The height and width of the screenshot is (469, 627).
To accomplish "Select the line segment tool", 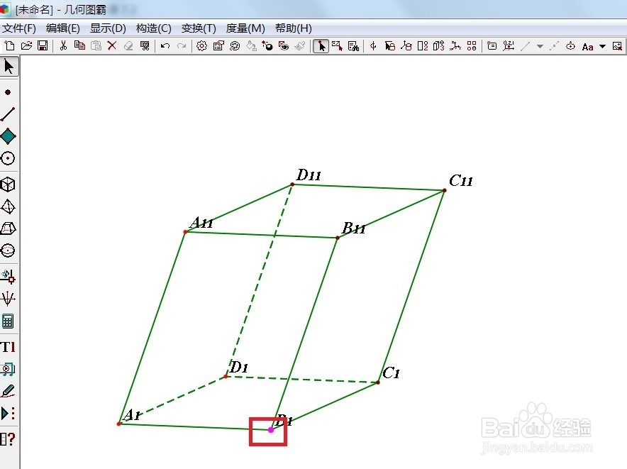I will click(x=8, y=114).
